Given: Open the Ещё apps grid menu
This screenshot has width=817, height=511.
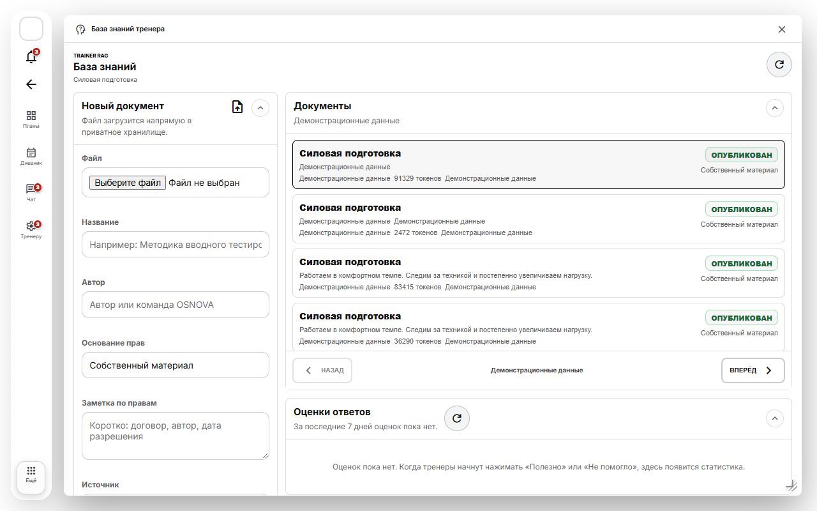Looking at the screenshot, I should pyautogui.click(x=31, y=478).
